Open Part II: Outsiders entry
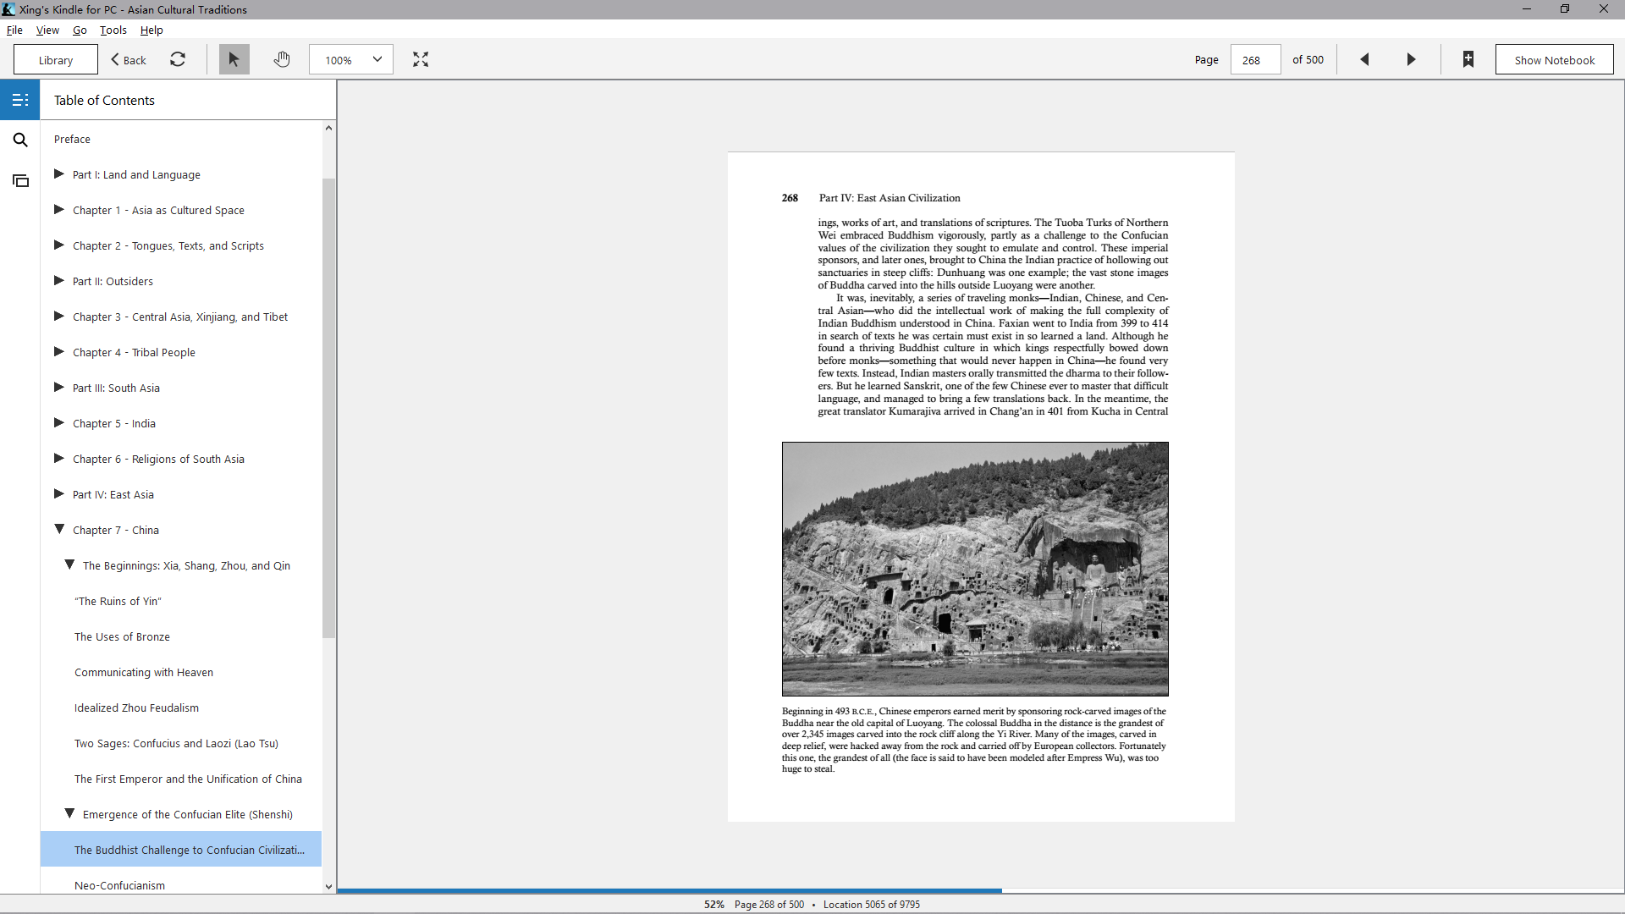The image size is (1625, 914). click(x=113, y=281)
